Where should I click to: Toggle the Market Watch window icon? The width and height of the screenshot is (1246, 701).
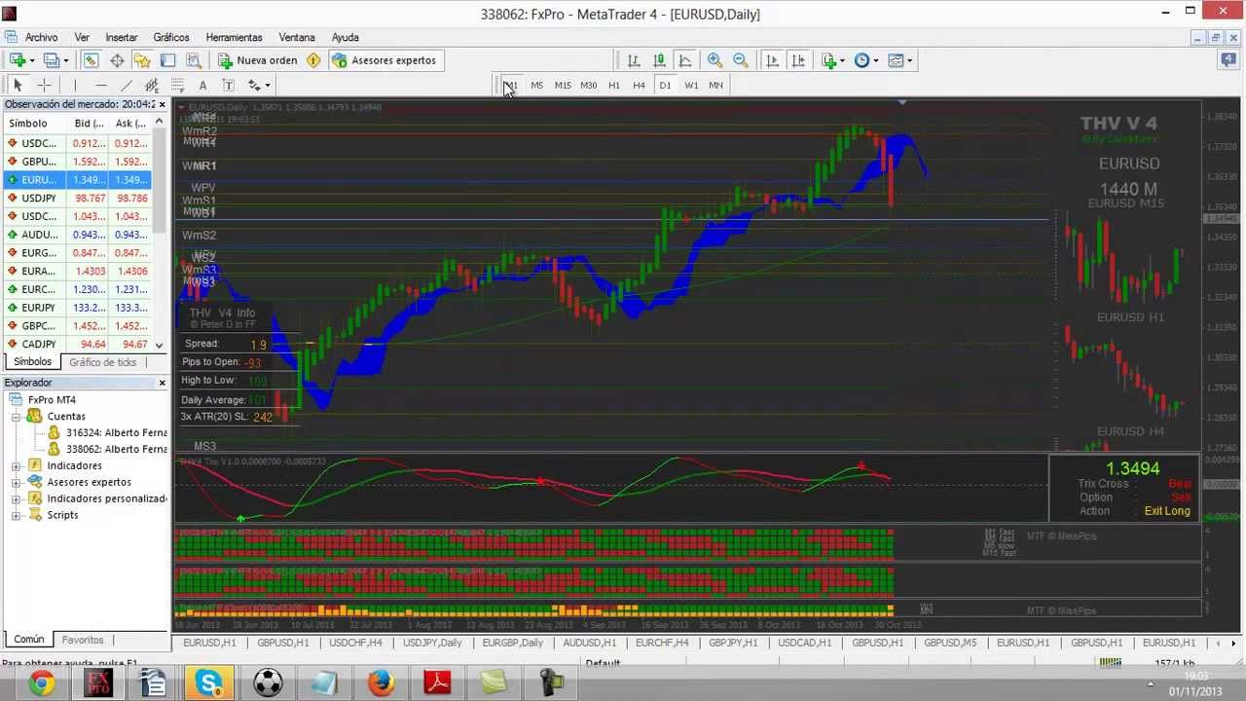[91, 60]
